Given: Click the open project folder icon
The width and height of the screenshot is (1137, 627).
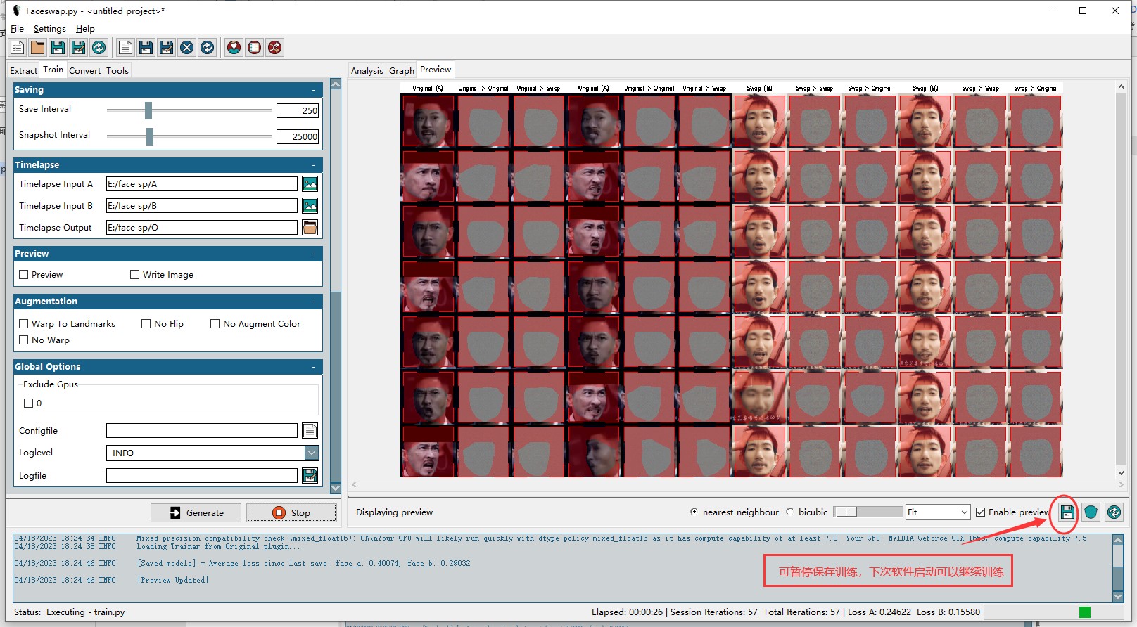Looking at the screenshot, I should tap(38, 48).
